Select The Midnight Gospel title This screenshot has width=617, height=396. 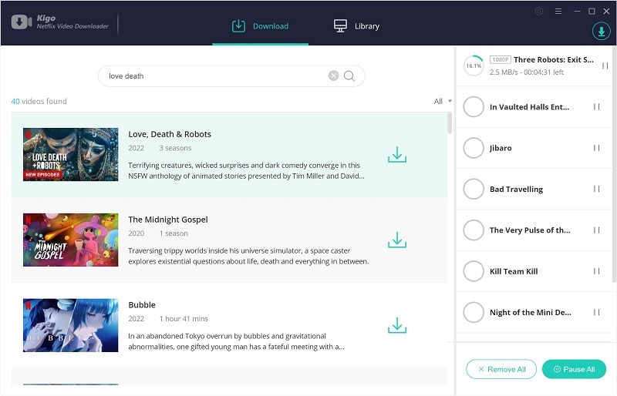[168, 220]
